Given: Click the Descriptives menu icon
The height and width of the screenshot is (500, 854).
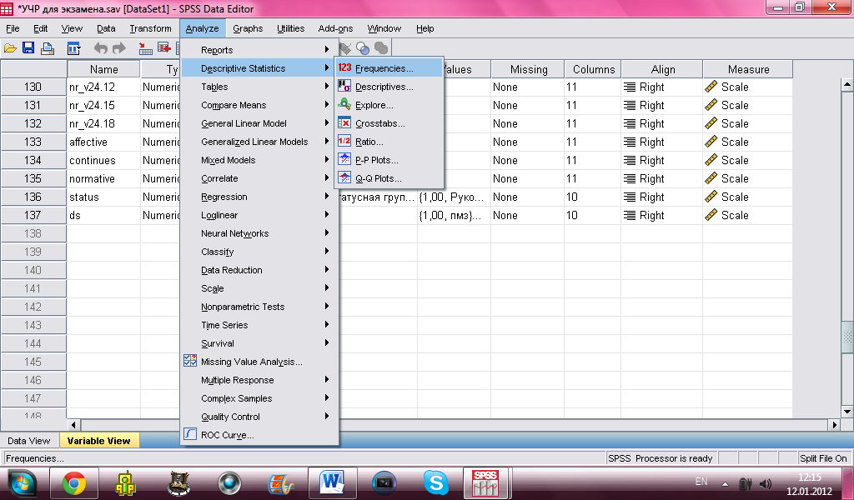Looking at the screenshot, I should pos(344,86).
